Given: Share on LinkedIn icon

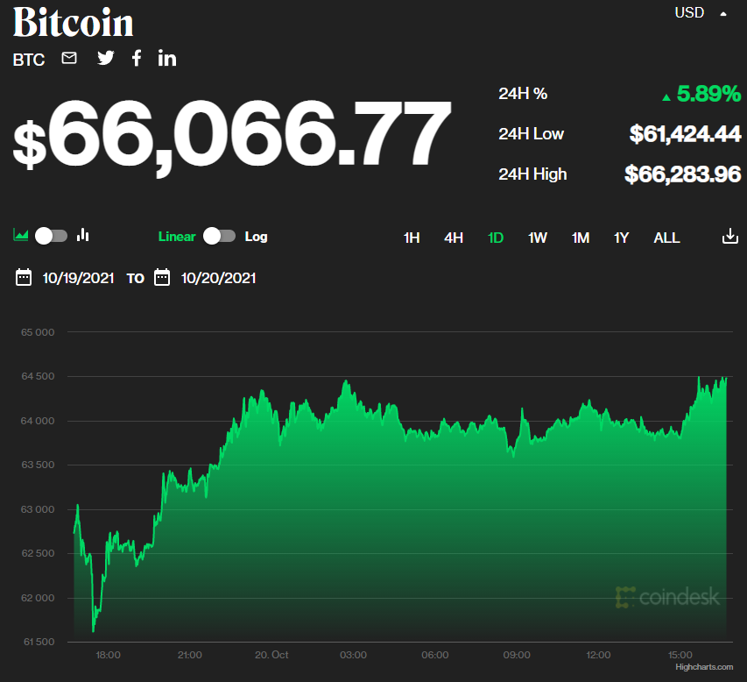Looking at the screenshot, I should tap(167, 59).
